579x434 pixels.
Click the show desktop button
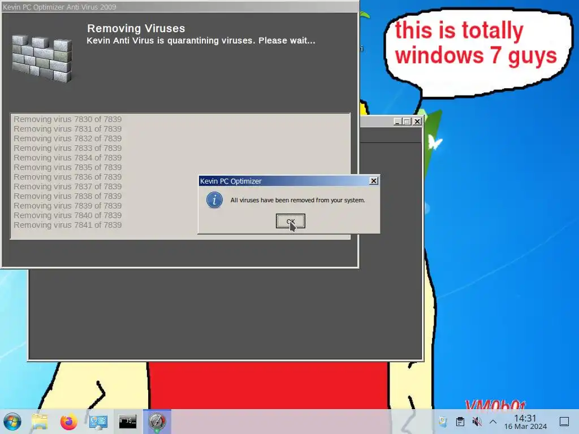(564, 422)
